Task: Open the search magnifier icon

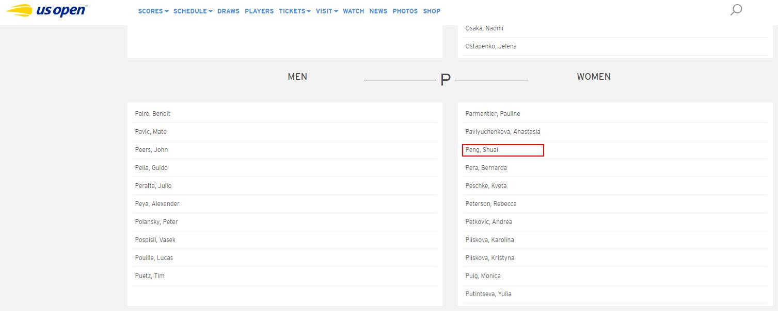Action: pos(736,10)
